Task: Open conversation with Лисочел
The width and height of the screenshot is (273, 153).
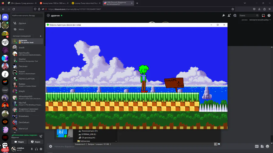Action: tap(27, 66)
